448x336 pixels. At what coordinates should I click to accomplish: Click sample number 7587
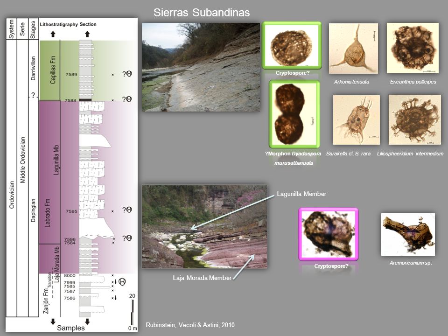70,291
